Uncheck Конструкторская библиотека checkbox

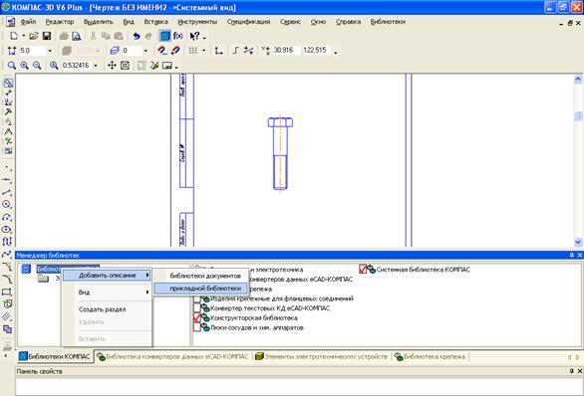197,318
